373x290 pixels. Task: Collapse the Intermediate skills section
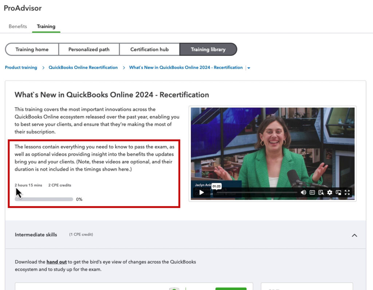pyautogui.click(x=354, y=235)
